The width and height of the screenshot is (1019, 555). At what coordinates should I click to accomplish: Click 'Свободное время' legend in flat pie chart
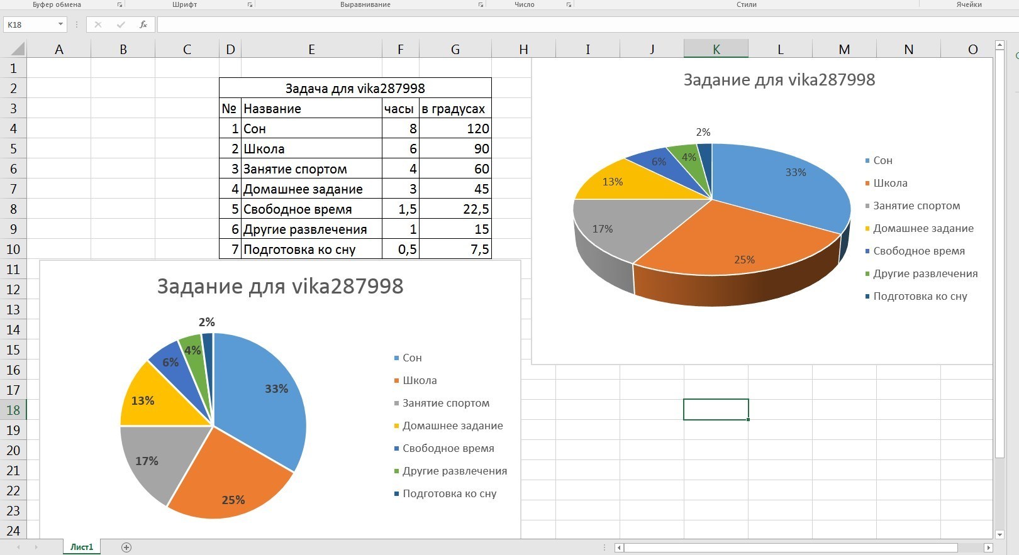coord(444,448)
